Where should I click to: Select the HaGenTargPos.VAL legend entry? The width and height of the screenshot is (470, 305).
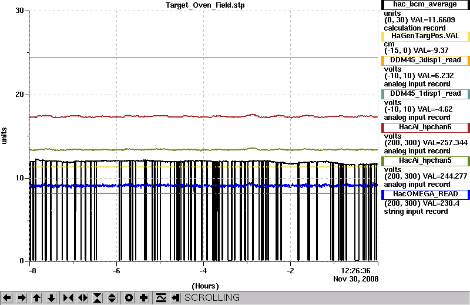coord(425,36)
